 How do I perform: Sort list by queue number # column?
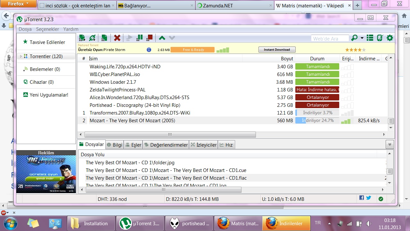pos(84,59)
